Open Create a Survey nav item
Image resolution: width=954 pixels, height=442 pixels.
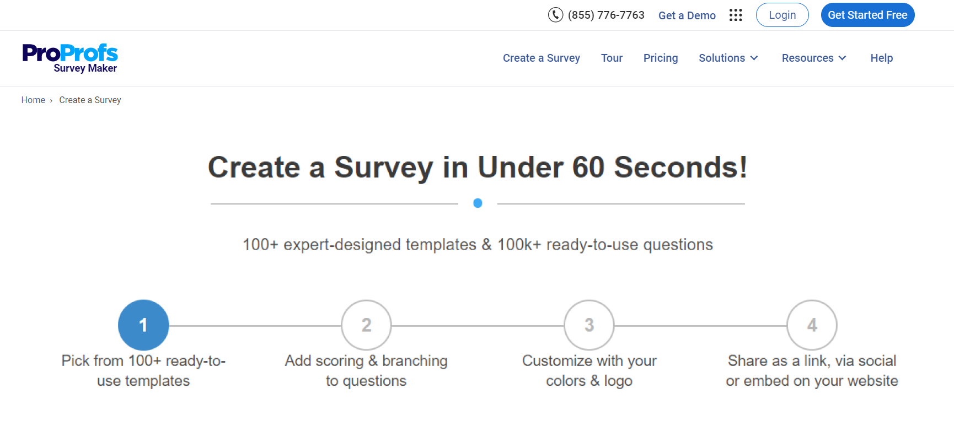coord(541,58)
